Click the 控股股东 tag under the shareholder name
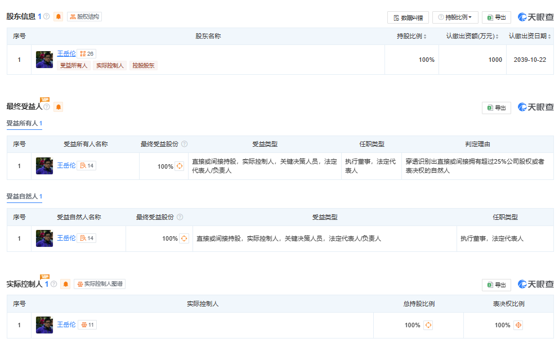This screenshot has width=559, height=352. click(x=144, y=66)
